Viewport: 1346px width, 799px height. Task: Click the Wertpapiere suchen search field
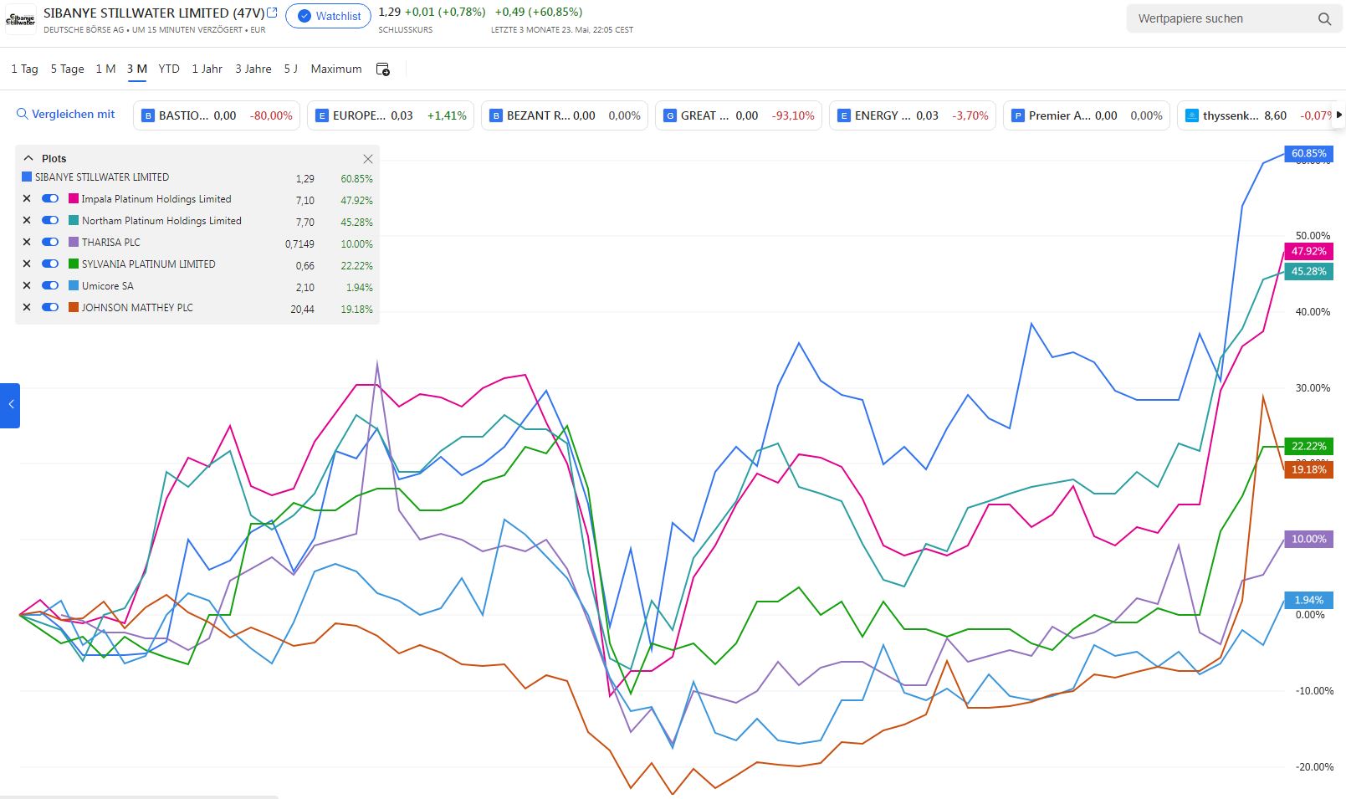[1221, 19]
